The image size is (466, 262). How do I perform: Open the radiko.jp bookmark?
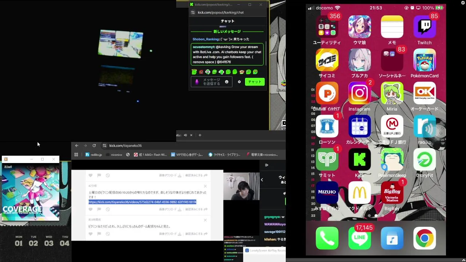click(x=94, y=155)
